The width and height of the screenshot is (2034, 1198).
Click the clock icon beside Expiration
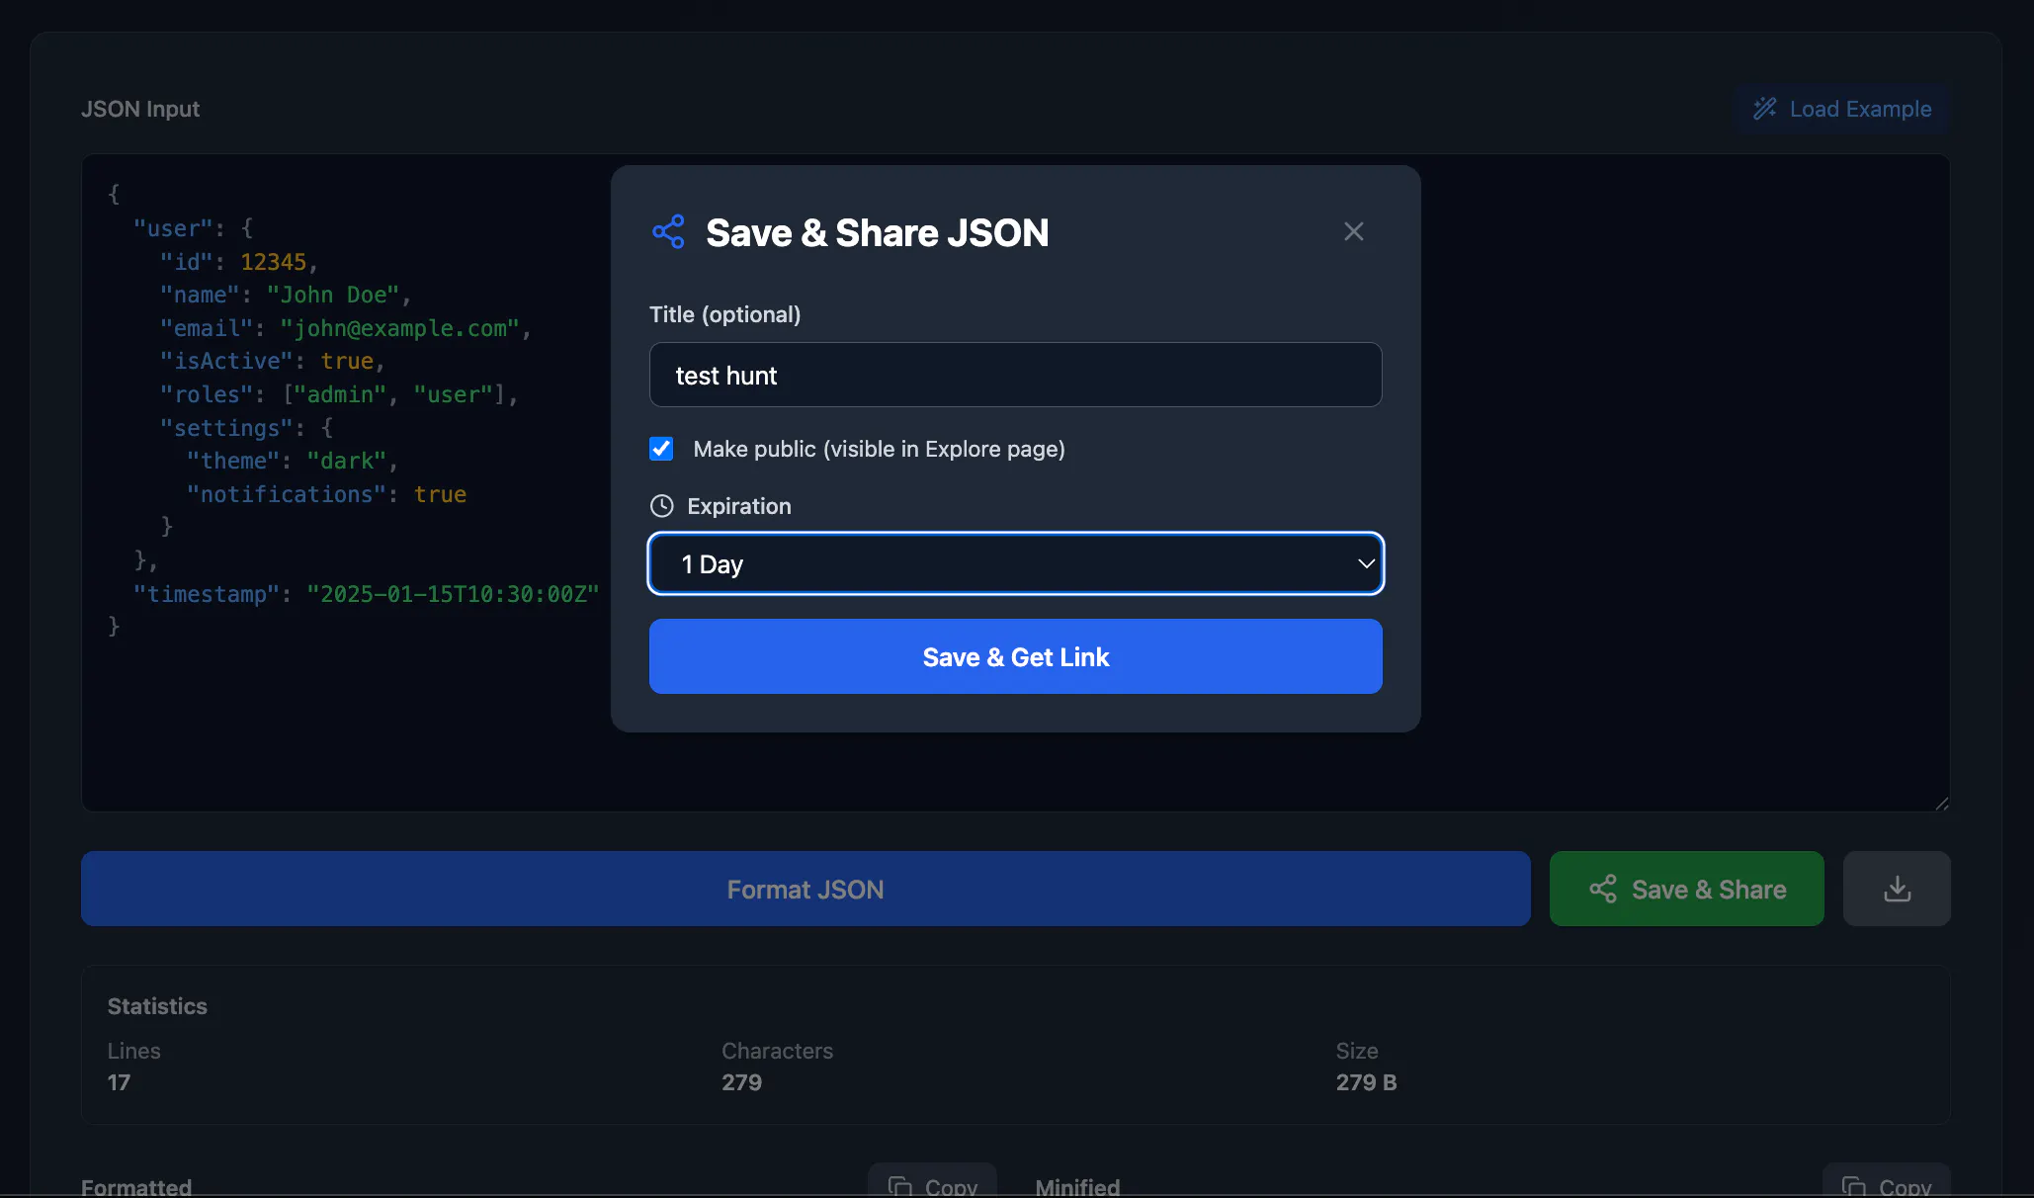661,506
